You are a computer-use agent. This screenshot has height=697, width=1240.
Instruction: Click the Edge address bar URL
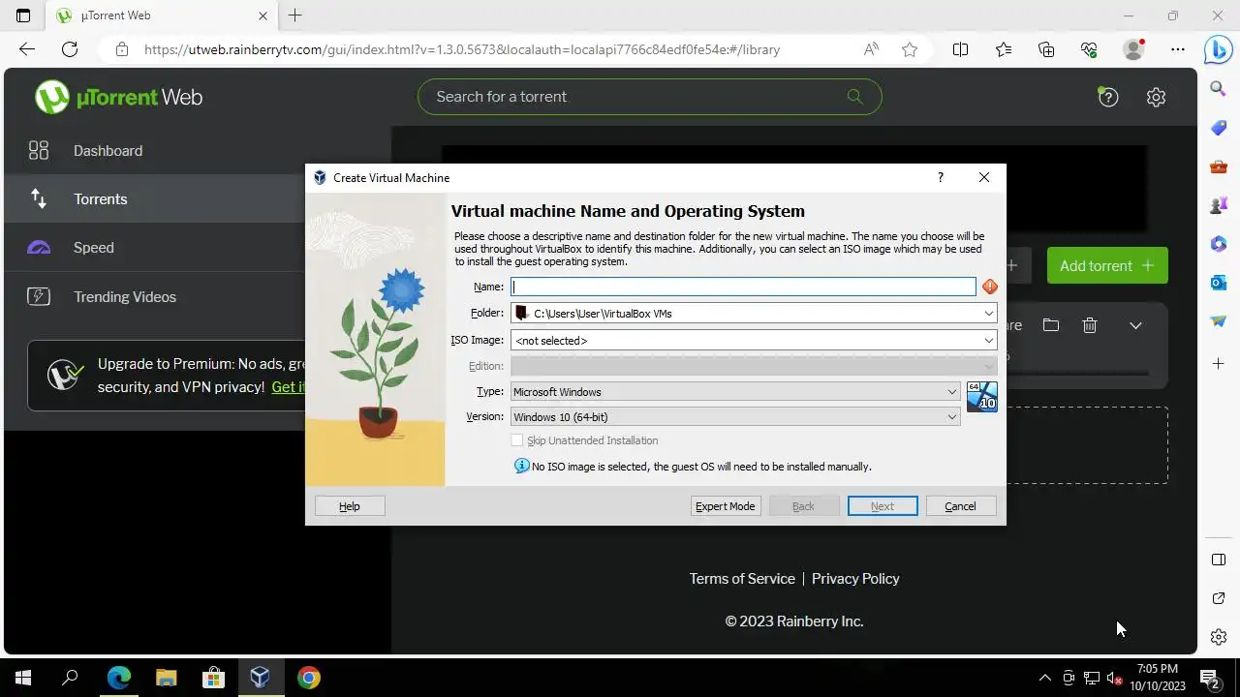pyautogui.click(x=462, y=49)
